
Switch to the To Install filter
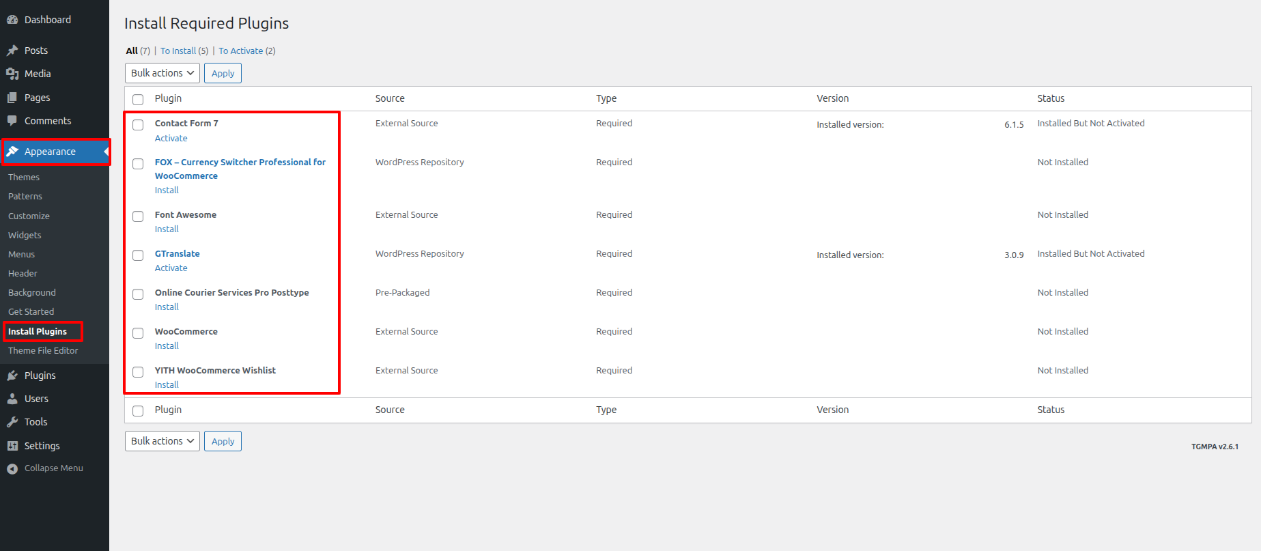click(178, 51)
